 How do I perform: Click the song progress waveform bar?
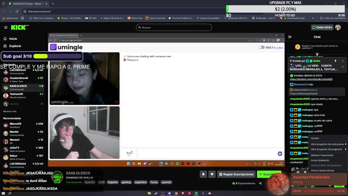319,191
